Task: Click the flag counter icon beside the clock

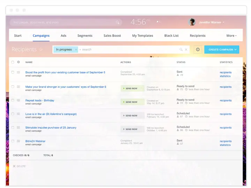Action: click(x=159, y=22)
